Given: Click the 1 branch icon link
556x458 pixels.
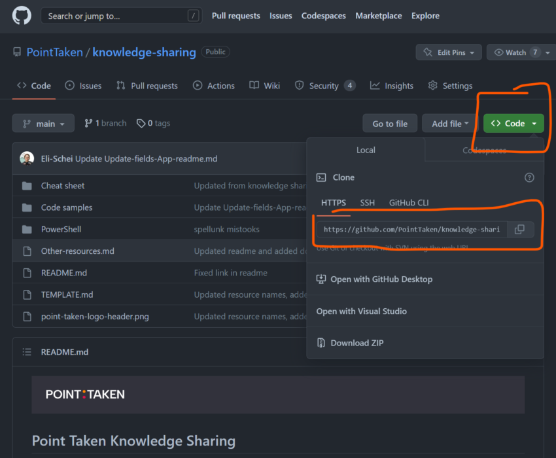Looking at the screenshot, I should pos(88,123).
